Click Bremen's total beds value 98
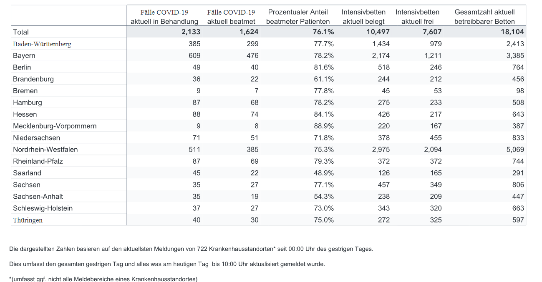Image resolution: width=542 pixels, height=282 pixels. [x=520, y=91]
